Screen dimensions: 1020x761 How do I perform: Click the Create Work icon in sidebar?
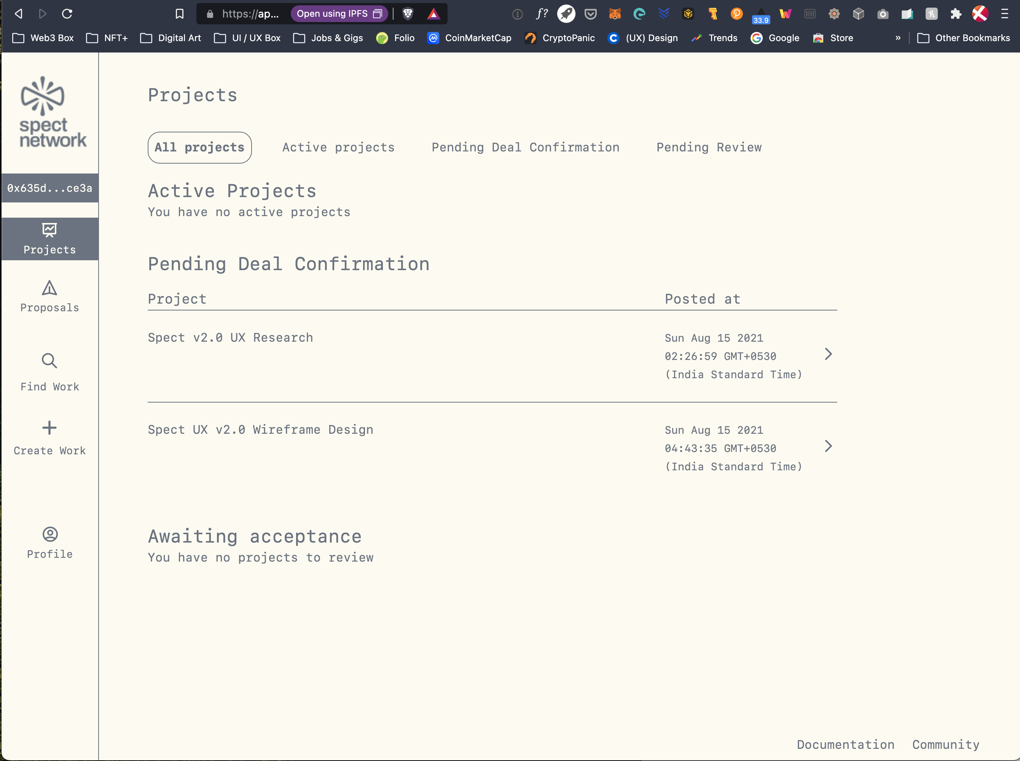coord(49,428)
